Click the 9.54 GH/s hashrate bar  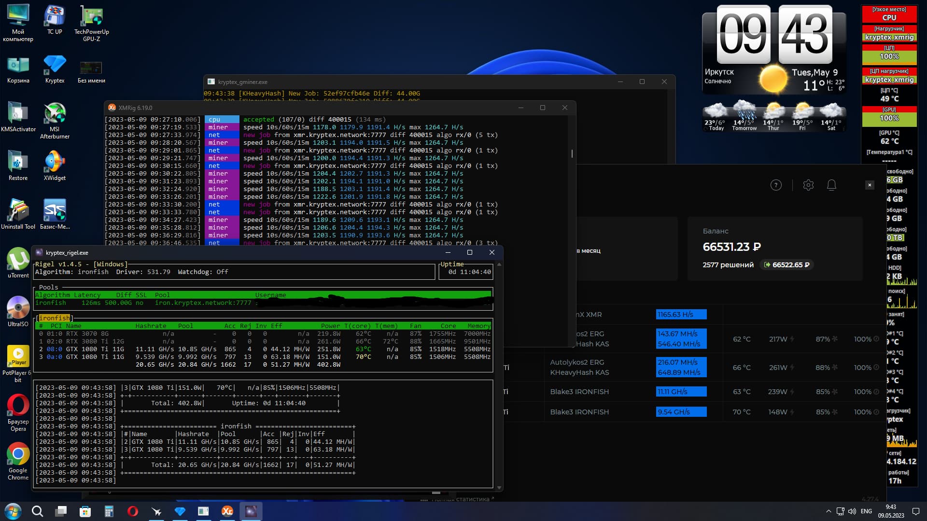681,412
